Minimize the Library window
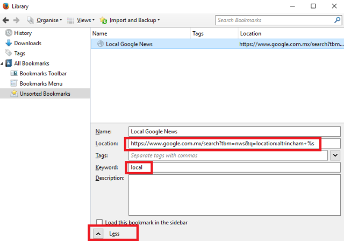The image size is (344, 241). (292, 6)
